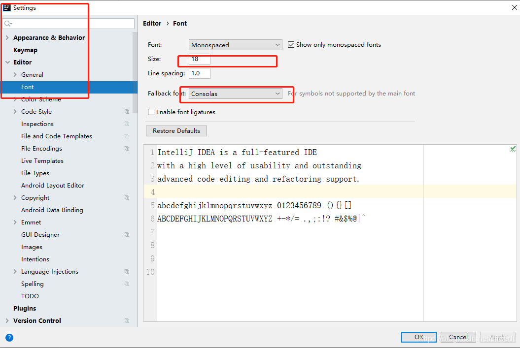
Task: Click project-level icon next to Language Injections
Action: click(127, 272)
